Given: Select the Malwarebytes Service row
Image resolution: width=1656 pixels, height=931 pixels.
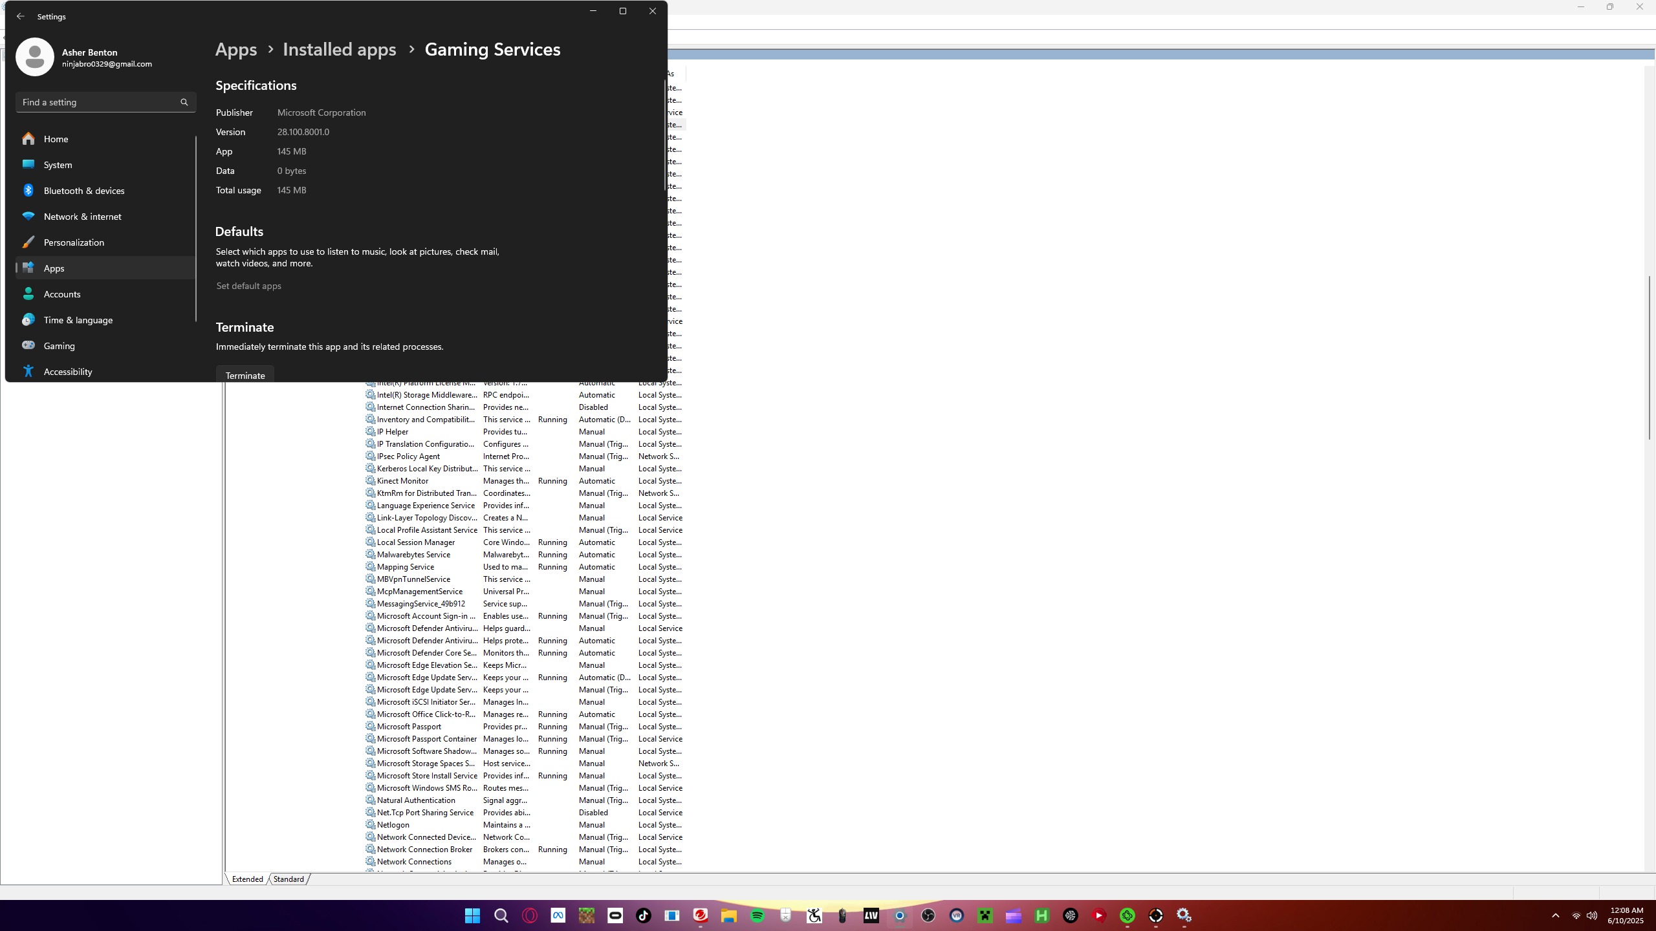Looking at the screenshot, I should [413, 555].
